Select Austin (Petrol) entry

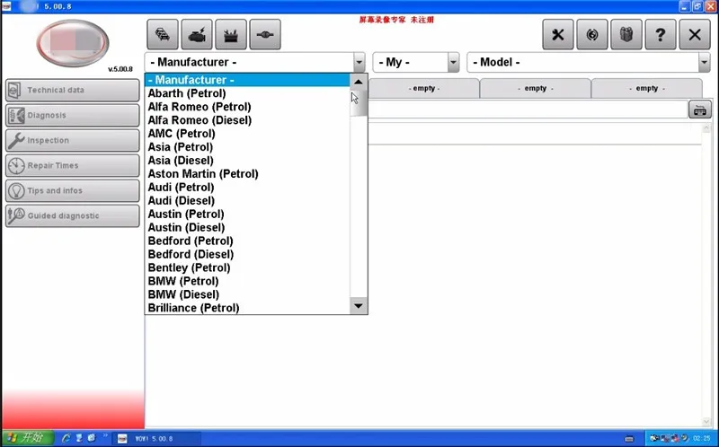point(248,215)
